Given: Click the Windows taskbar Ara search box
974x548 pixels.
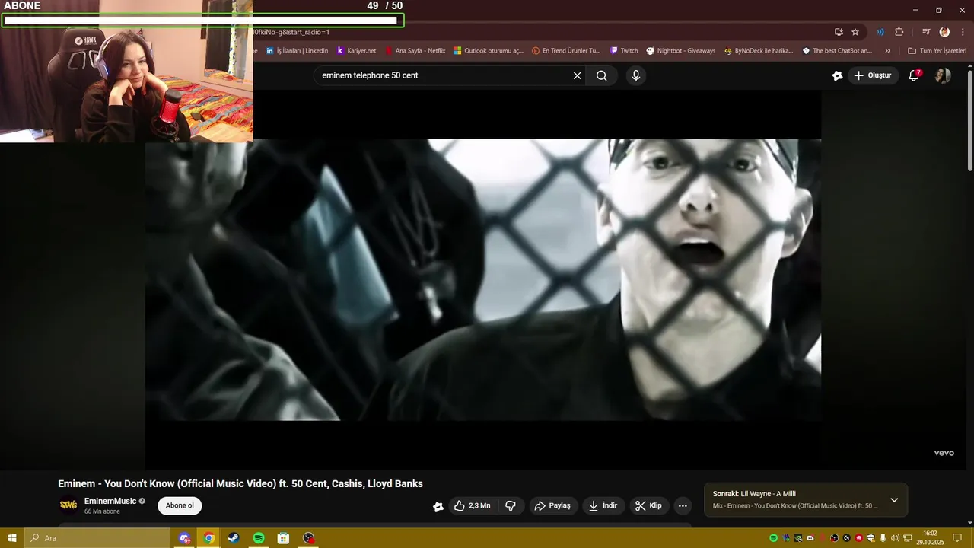Looking at the screenshot, I should 97,538.
